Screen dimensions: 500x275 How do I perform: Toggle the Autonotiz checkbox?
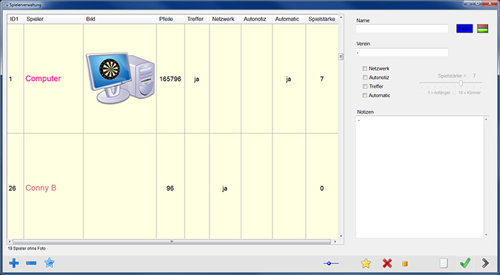point(364,77)
